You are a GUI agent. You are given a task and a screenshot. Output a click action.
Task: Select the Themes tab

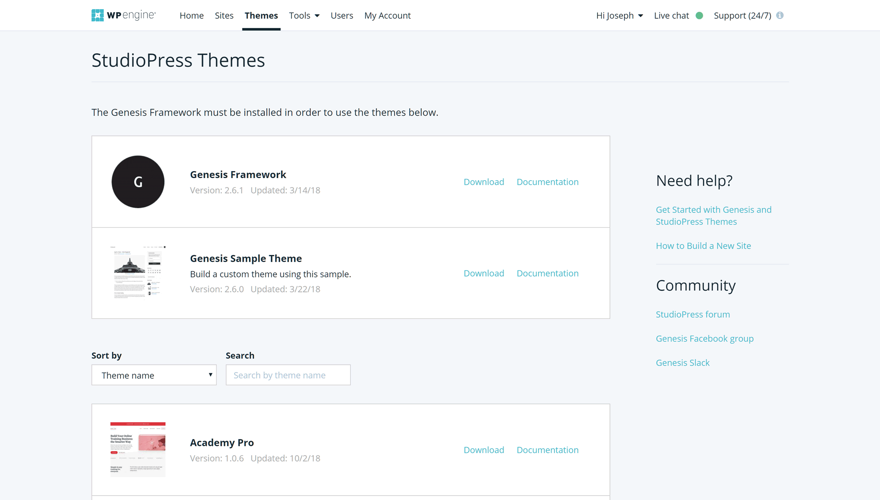click(x=261, y=15)
